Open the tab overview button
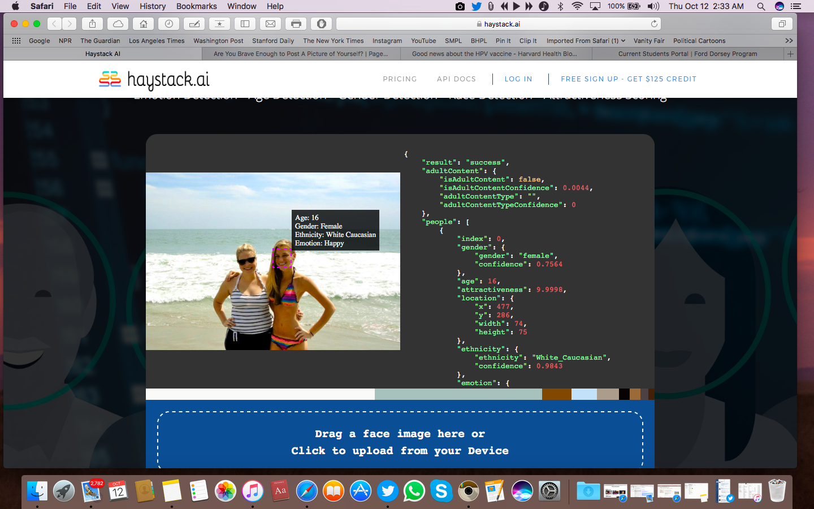814x509 pixels. pyautogui.click(x=782, y=24)
